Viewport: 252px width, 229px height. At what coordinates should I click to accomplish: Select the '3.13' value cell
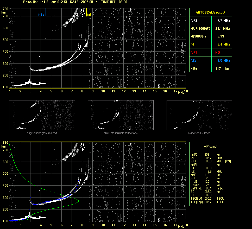click(222, 36)
